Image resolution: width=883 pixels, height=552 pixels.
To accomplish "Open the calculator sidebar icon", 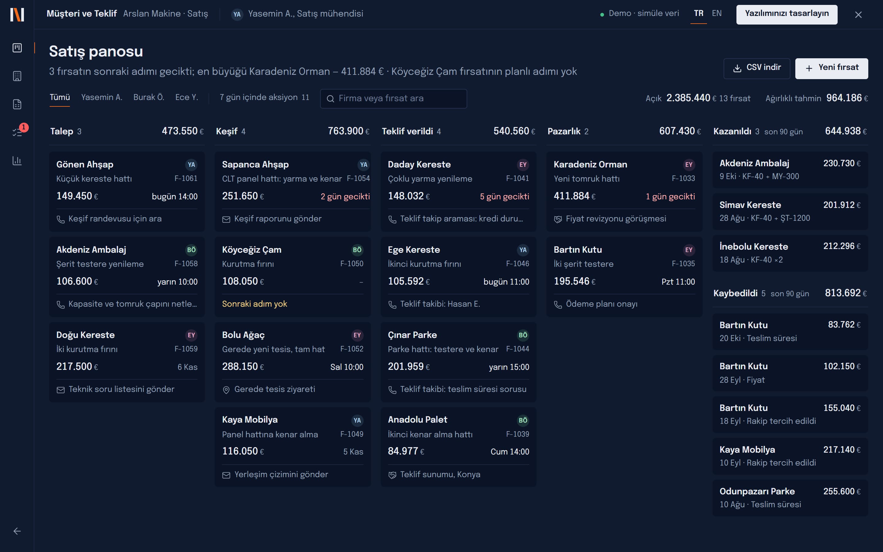I will click(17, 76).
